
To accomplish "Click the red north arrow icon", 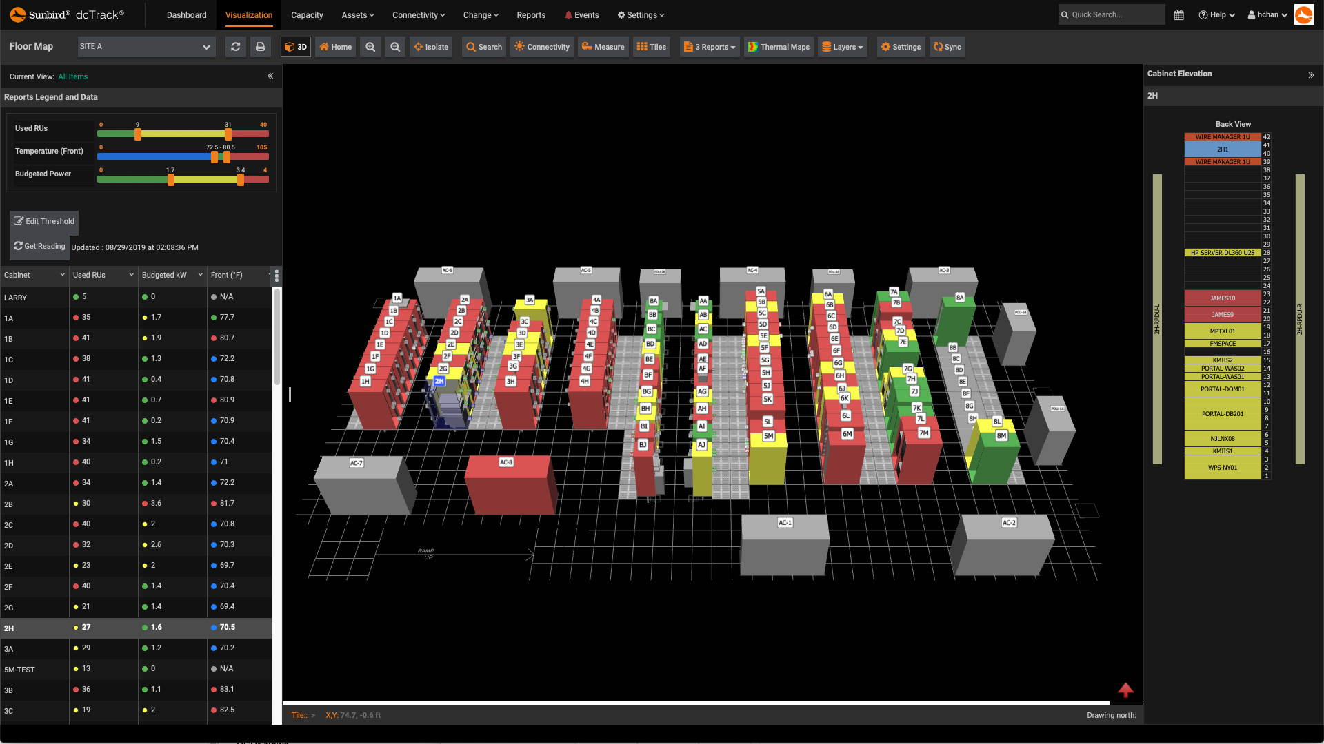I will 1125,690.
